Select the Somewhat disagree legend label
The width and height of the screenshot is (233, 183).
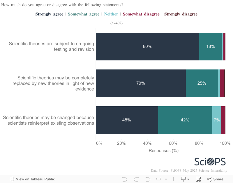tap(141, 14)
